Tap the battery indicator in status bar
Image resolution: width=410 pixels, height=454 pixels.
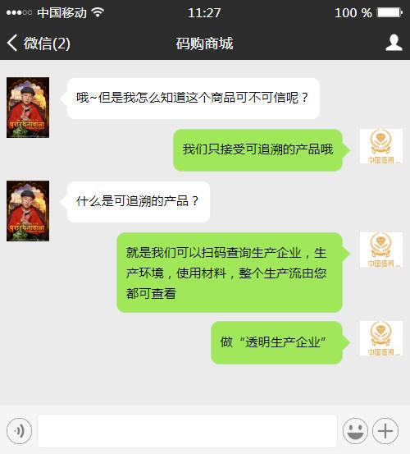[x=389, y=13]
